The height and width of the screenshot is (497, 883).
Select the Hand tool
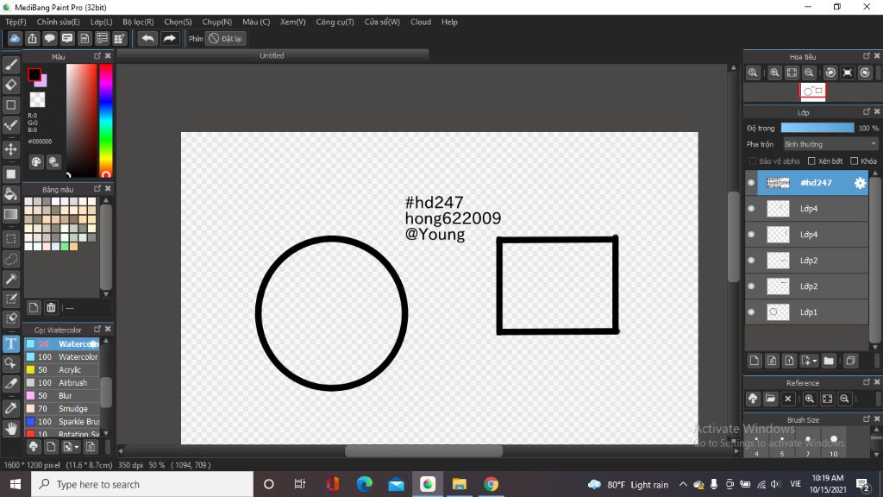point(10,429)
